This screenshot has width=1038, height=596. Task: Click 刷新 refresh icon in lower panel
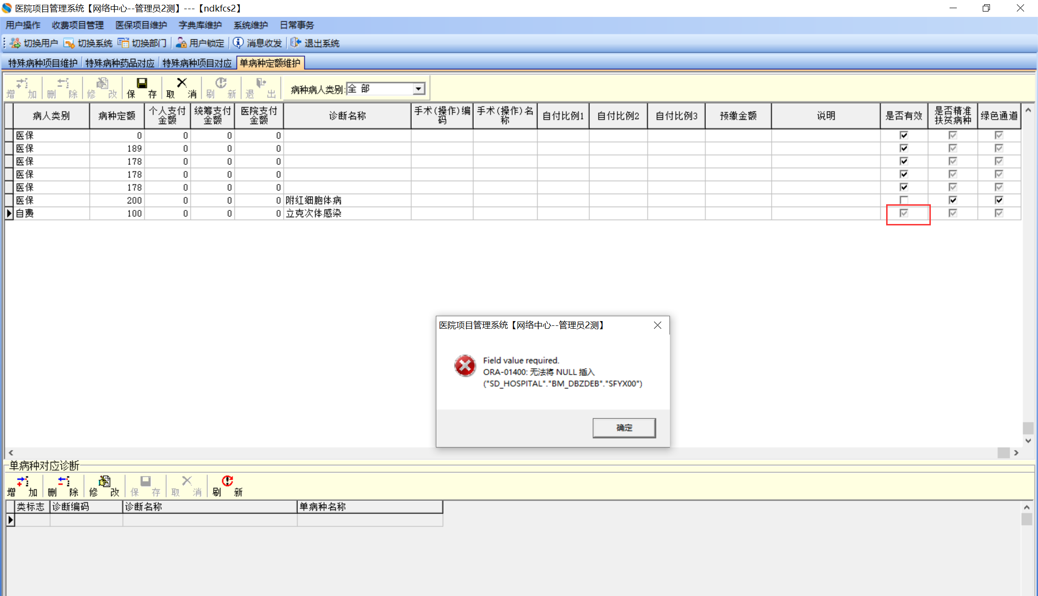pos(227,482)
